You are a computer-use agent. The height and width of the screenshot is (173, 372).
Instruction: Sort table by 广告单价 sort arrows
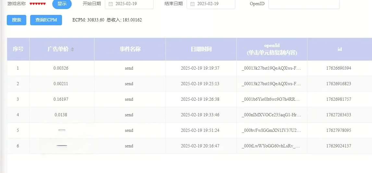[72, 49]
